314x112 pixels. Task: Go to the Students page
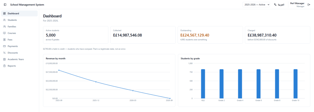point(19,20)
